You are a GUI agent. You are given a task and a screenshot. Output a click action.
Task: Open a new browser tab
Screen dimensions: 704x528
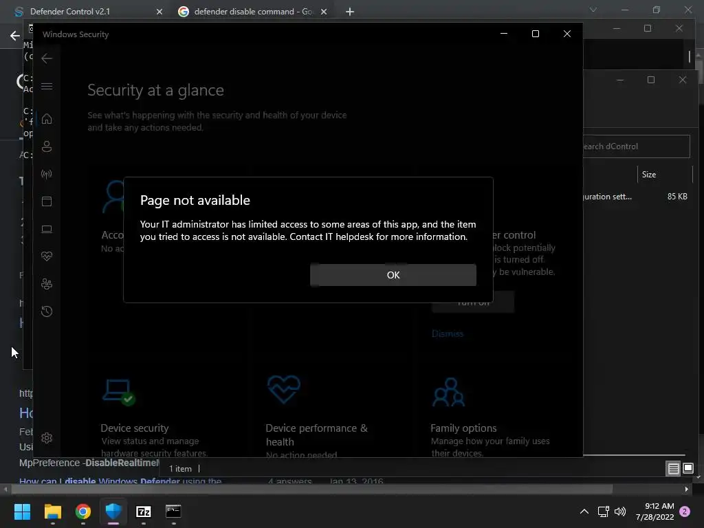(x=350, y=12)
